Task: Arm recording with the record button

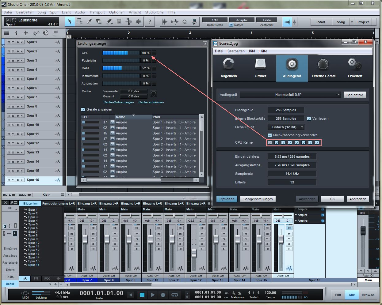Action: click(163, 295)
